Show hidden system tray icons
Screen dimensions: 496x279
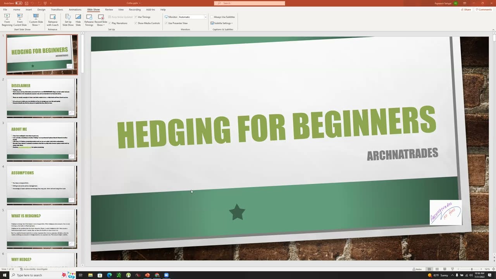point(452,275)
